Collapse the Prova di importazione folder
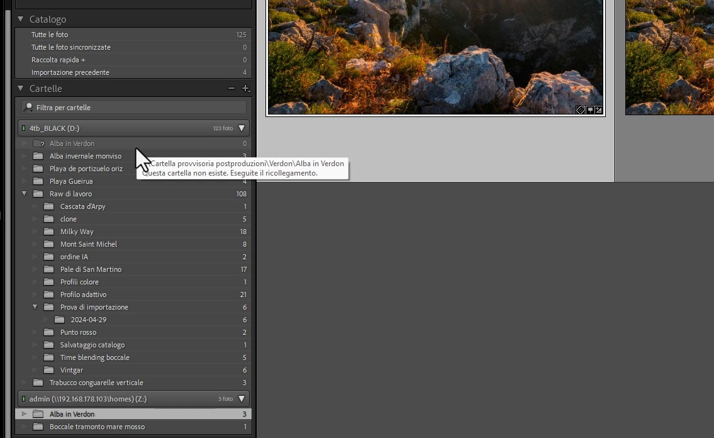Screen dimensions: 714x438 [35, 307]
